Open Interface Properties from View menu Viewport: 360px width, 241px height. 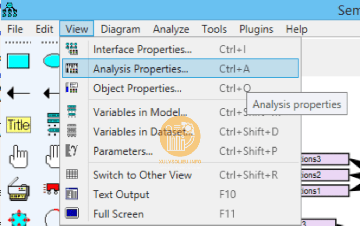pyautogui.click(x=142, y=50)
